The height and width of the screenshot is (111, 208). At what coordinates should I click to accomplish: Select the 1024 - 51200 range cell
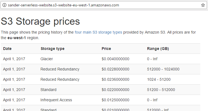click(159, 79)
